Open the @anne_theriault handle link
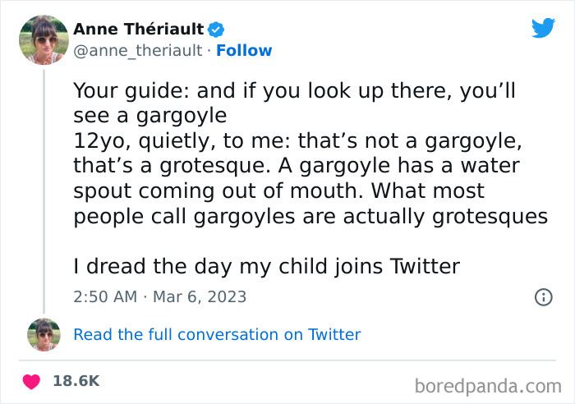Viewport: 575px width, 404px height. 137,51
